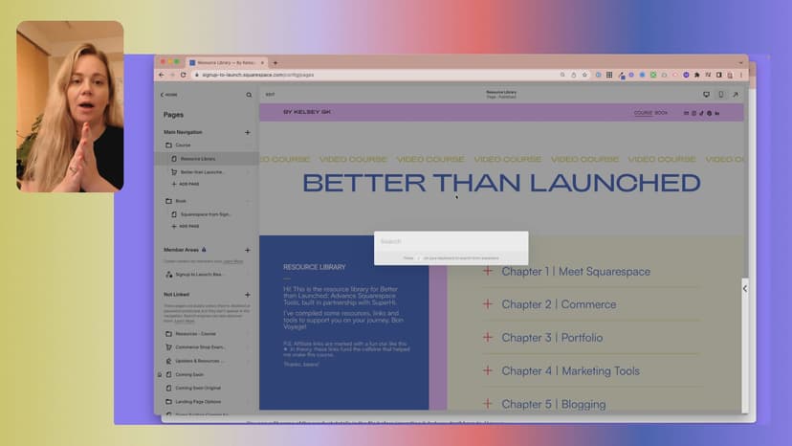The image size is (792, 446).
Task: Go back using Home link
Action: point(169,95)
